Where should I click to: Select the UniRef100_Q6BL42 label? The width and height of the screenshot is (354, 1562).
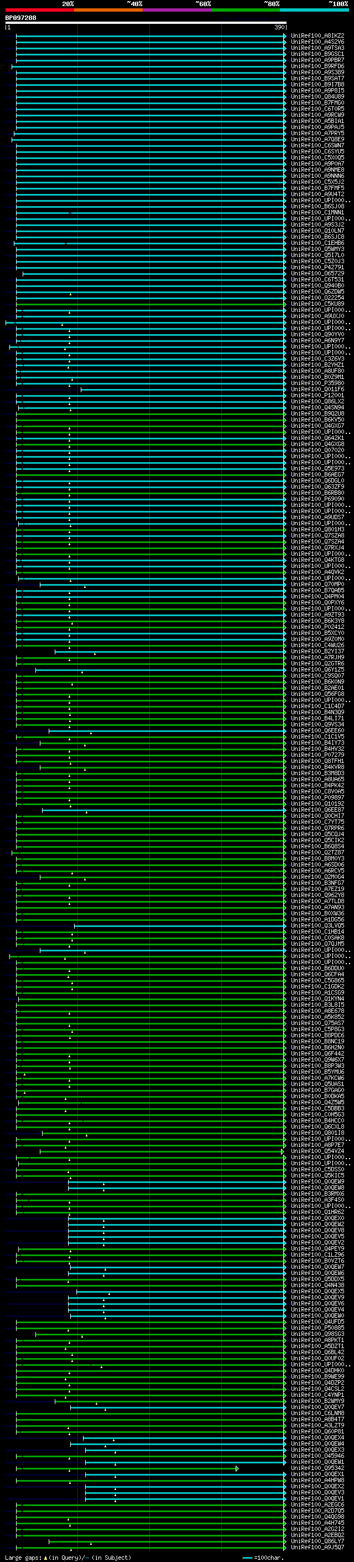[x=317, y=1352]
